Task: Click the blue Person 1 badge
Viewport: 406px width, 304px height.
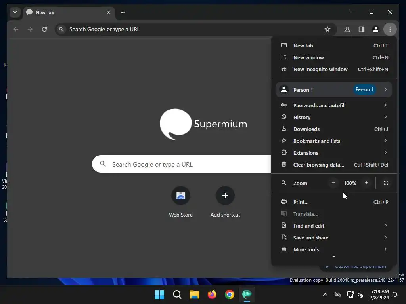Action: [x=364, y=89]
